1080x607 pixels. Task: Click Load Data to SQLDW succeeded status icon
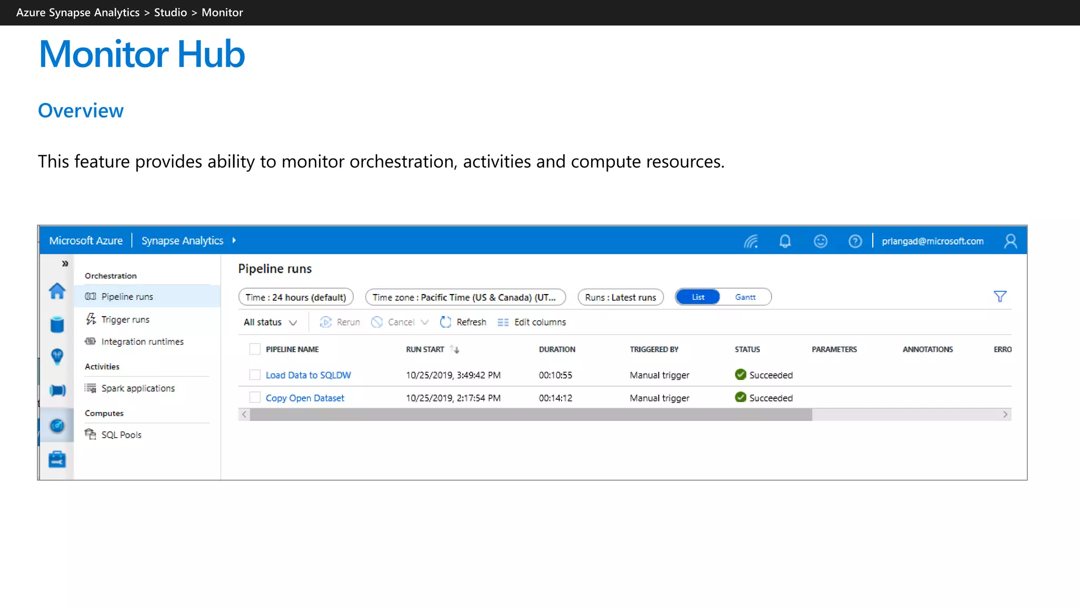pos(740,375)
